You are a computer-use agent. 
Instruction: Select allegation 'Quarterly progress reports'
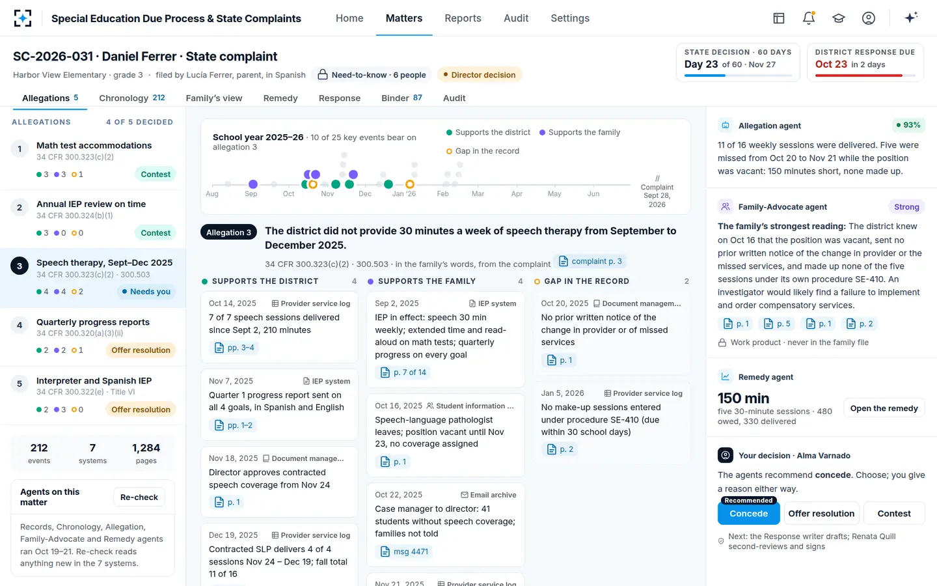pyautogui.click(x=93, y=337)
